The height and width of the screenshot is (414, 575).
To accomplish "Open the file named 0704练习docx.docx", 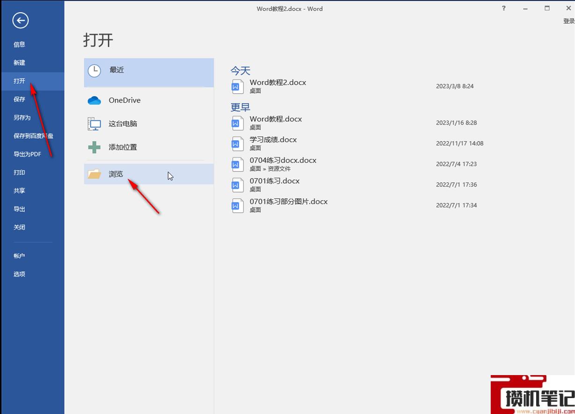I will [x=283, y=160].
